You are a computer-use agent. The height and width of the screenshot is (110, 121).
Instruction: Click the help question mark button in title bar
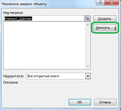pos(100,2)
